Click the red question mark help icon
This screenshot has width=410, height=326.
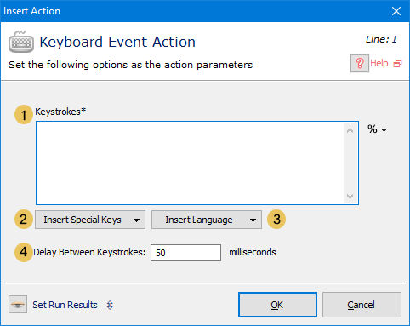pos(360,63)
